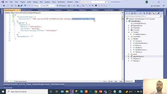Expand the Views folder

(x=129, y=54)
